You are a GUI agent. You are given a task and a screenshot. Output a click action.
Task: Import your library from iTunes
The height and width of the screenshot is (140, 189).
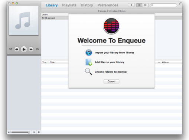(114, 53)
